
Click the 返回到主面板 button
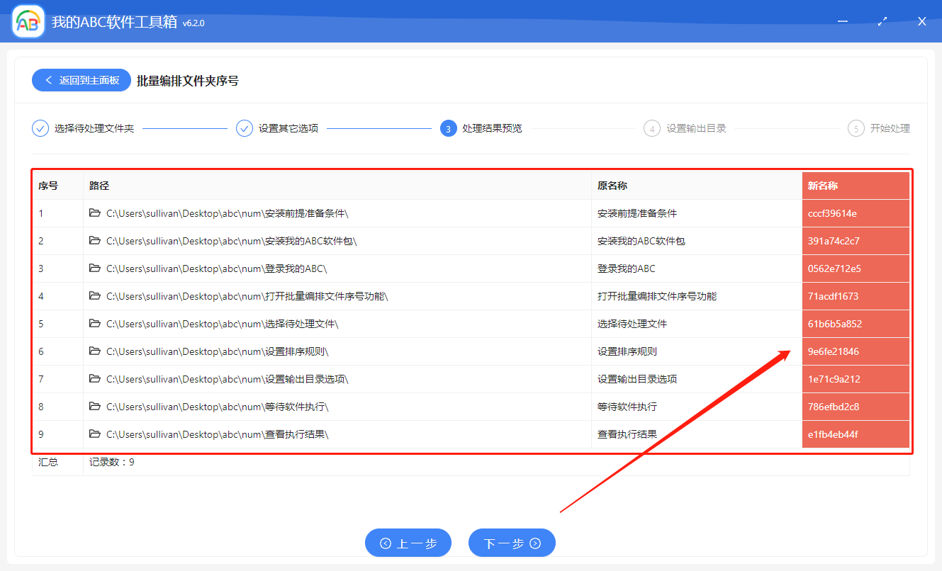click(x=81, y=80)
